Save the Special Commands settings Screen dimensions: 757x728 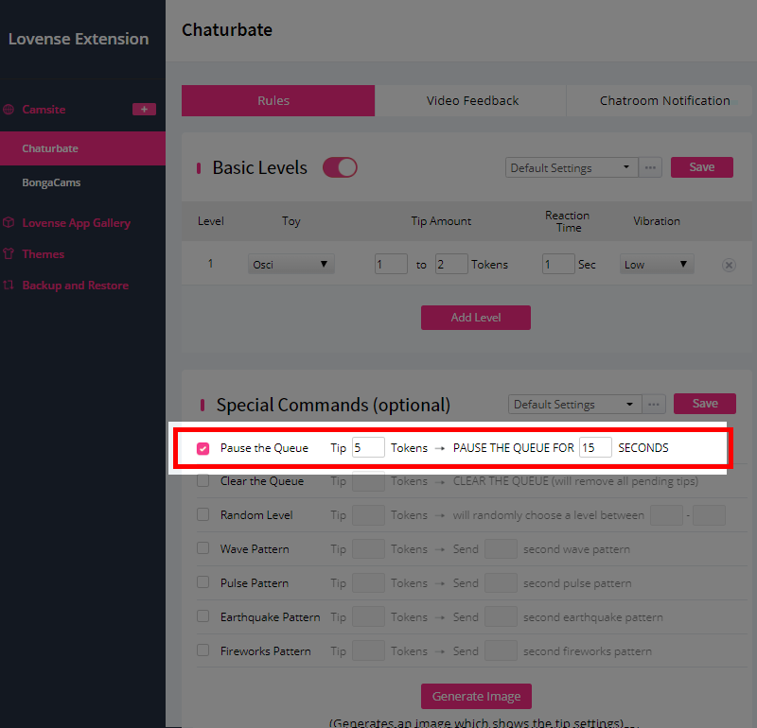[x=705, y=404]
